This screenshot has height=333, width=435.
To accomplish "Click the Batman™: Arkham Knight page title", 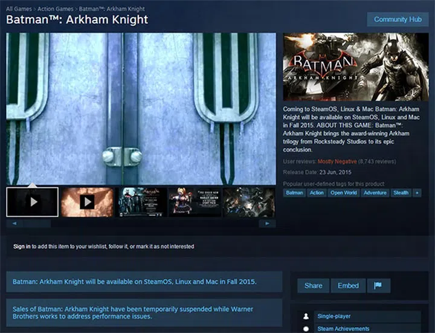I will 77,20.
